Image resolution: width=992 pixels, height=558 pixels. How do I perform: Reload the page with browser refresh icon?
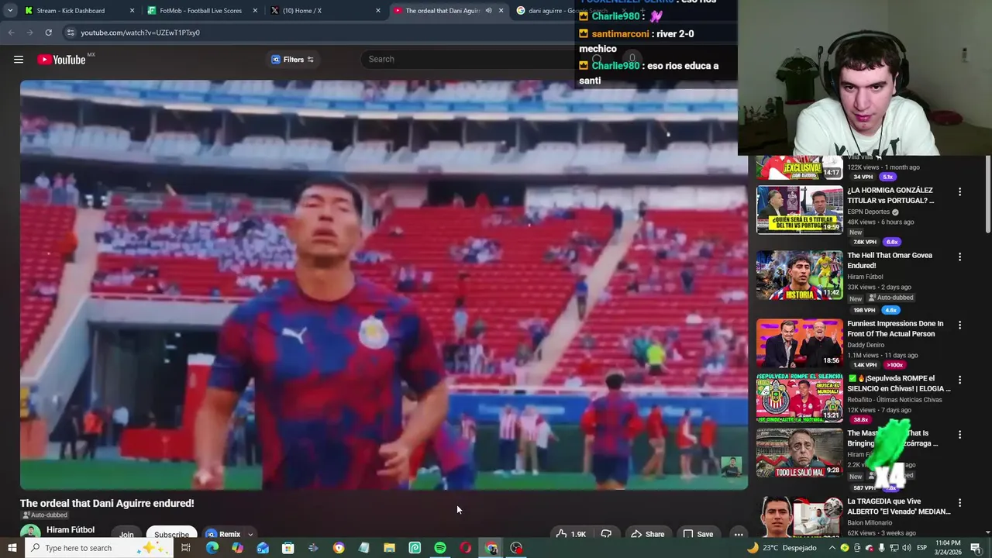(48, 33)
